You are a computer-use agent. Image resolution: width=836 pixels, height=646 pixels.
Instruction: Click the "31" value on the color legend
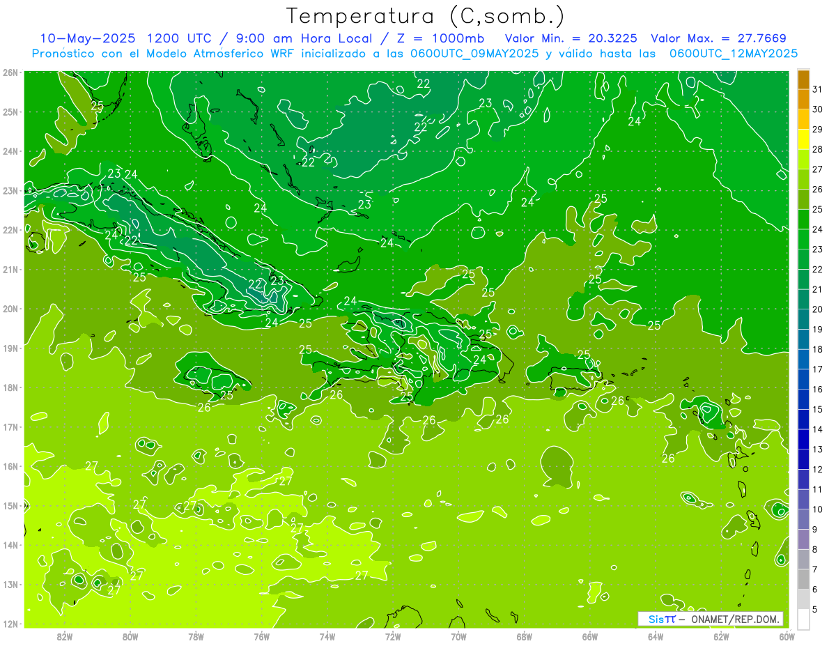[x=817, y=89]
